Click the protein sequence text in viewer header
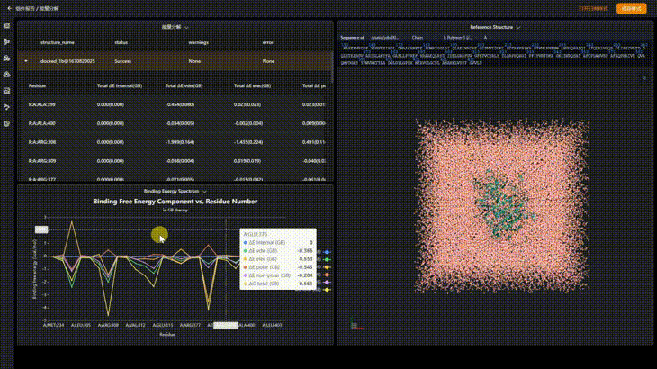 pyautogui.click(x=493, y=55)
